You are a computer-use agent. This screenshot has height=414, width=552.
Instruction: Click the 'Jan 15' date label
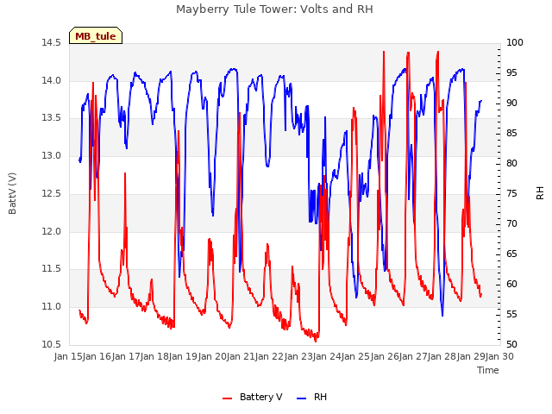click(x=68, y=356)
